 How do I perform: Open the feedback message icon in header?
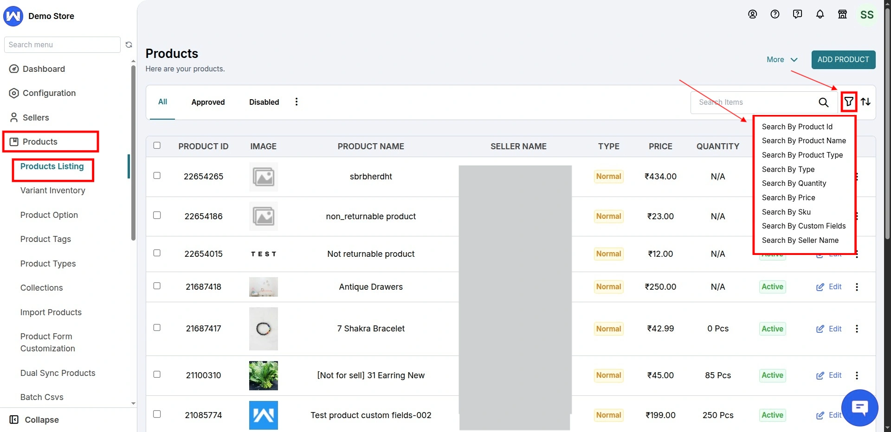[x=798, y=14]
